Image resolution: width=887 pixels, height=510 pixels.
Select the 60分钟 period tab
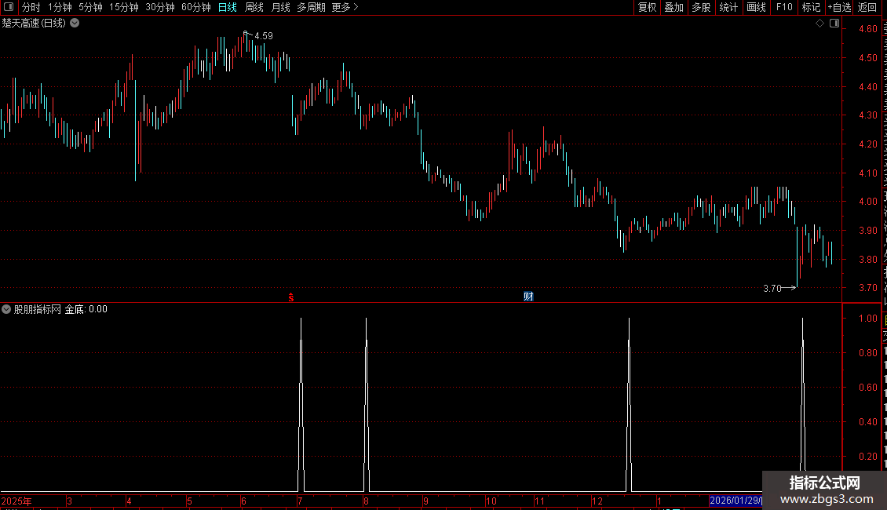click(x=195, y=7)
